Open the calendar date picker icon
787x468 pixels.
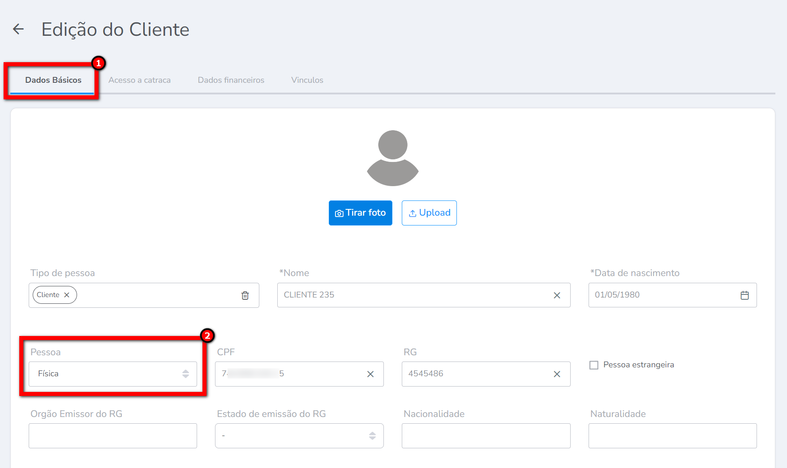(744, 295)
